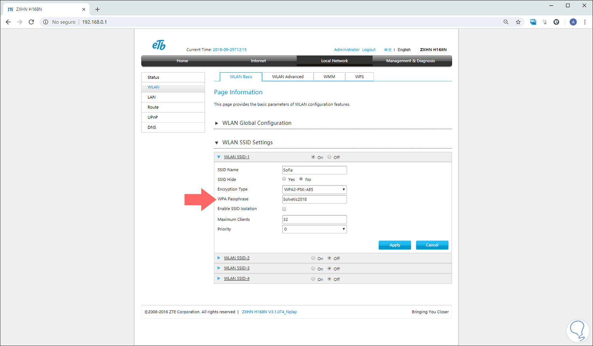Log out of the router
Viewport: 593px width, 346px height.
tap(369, 50)
